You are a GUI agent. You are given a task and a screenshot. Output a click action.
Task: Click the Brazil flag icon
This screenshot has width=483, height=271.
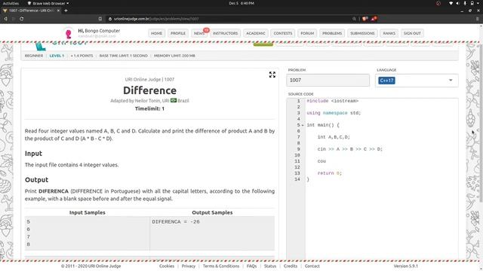(x=174, y=100)
